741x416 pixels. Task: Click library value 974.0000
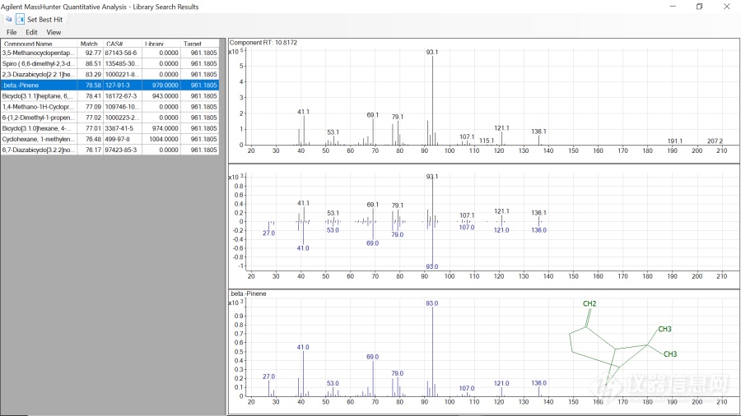tap(161, 128)
